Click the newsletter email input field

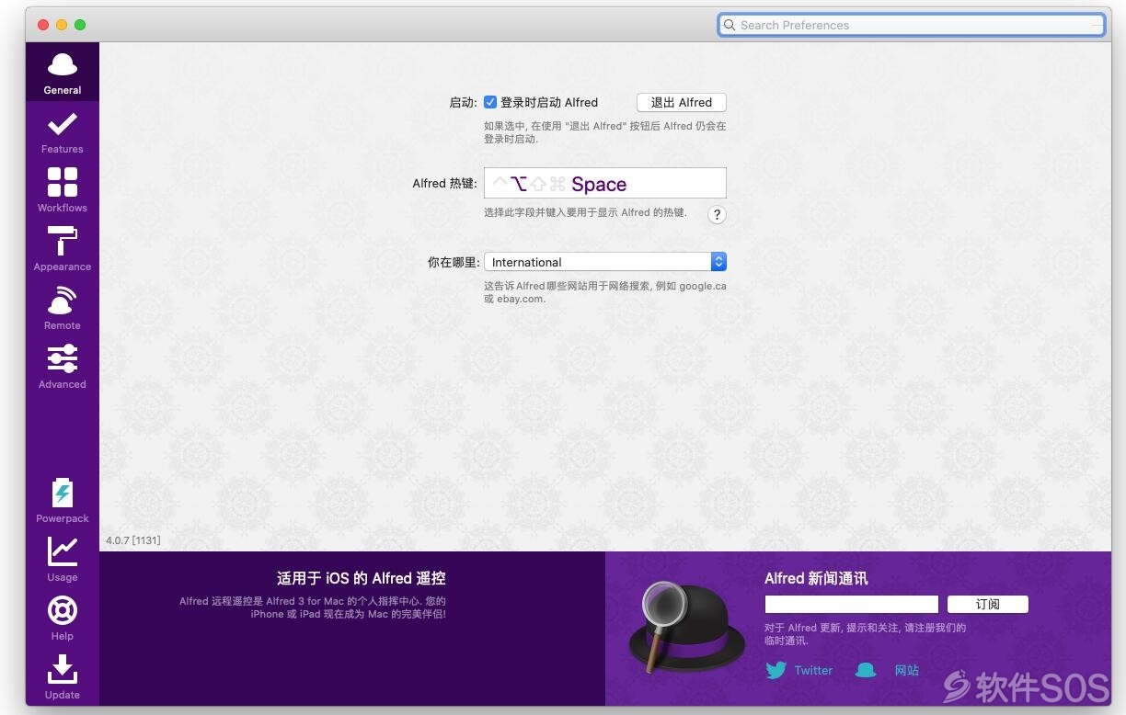coord(851,604)
